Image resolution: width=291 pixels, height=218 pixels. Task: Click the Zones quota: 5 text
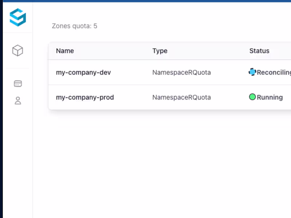tap(75, 26)
